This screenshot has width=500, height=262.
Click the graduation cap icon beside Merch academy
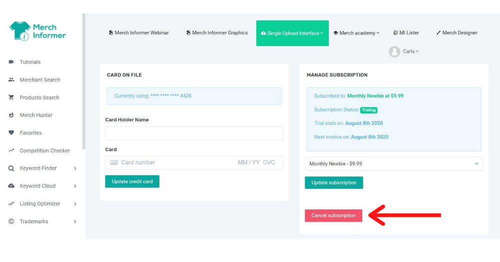[336, 33]
